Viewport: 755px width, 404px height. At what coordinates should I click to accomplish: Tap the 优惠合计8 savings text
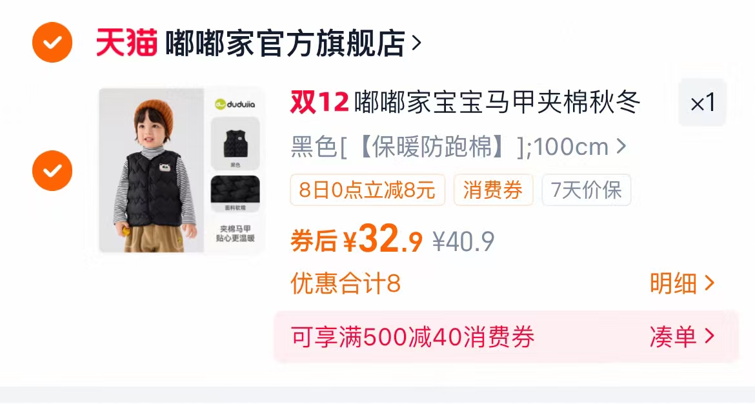point(345,283)
